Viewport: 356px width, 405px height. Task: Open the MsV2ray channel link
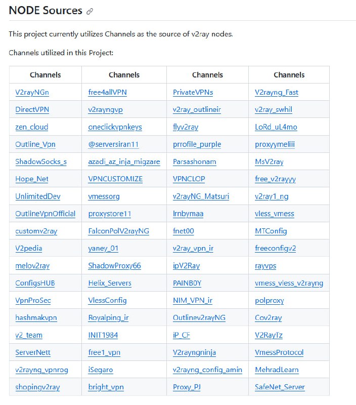[269, 161]
